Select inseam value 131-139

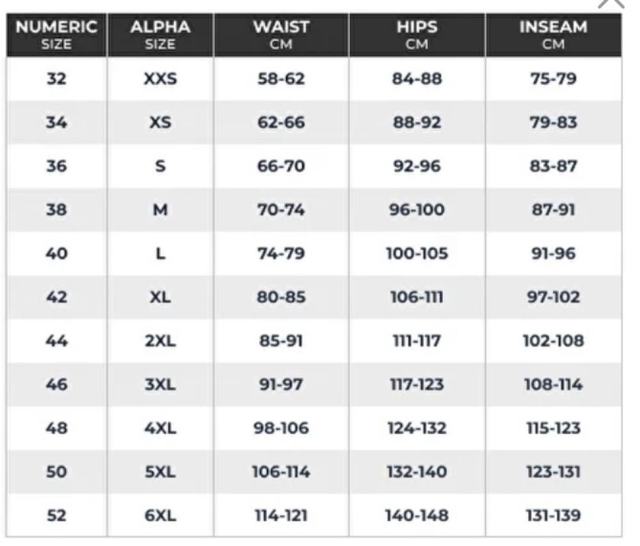[553, 515]
